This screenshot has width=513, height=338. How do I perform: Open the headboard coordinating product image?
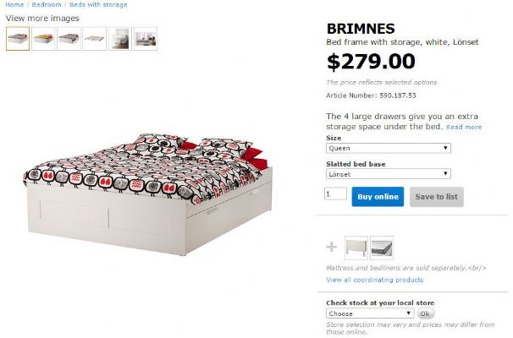[356, 248]
